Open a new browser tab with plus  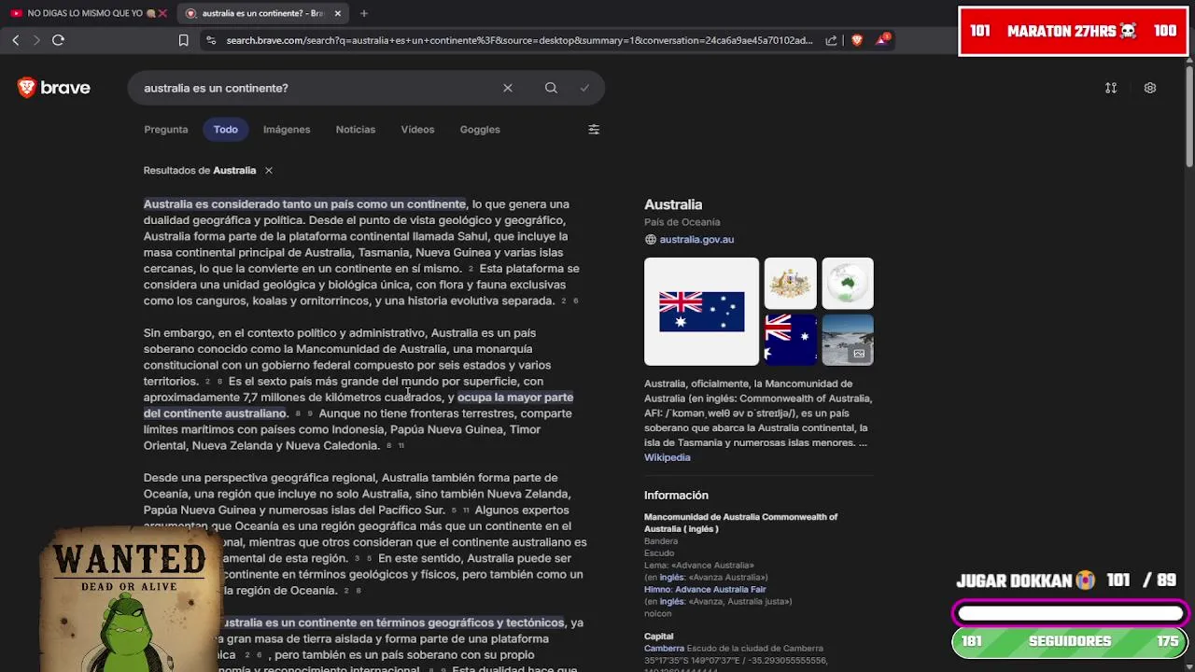pyautogui.click(x=364, y=13)
